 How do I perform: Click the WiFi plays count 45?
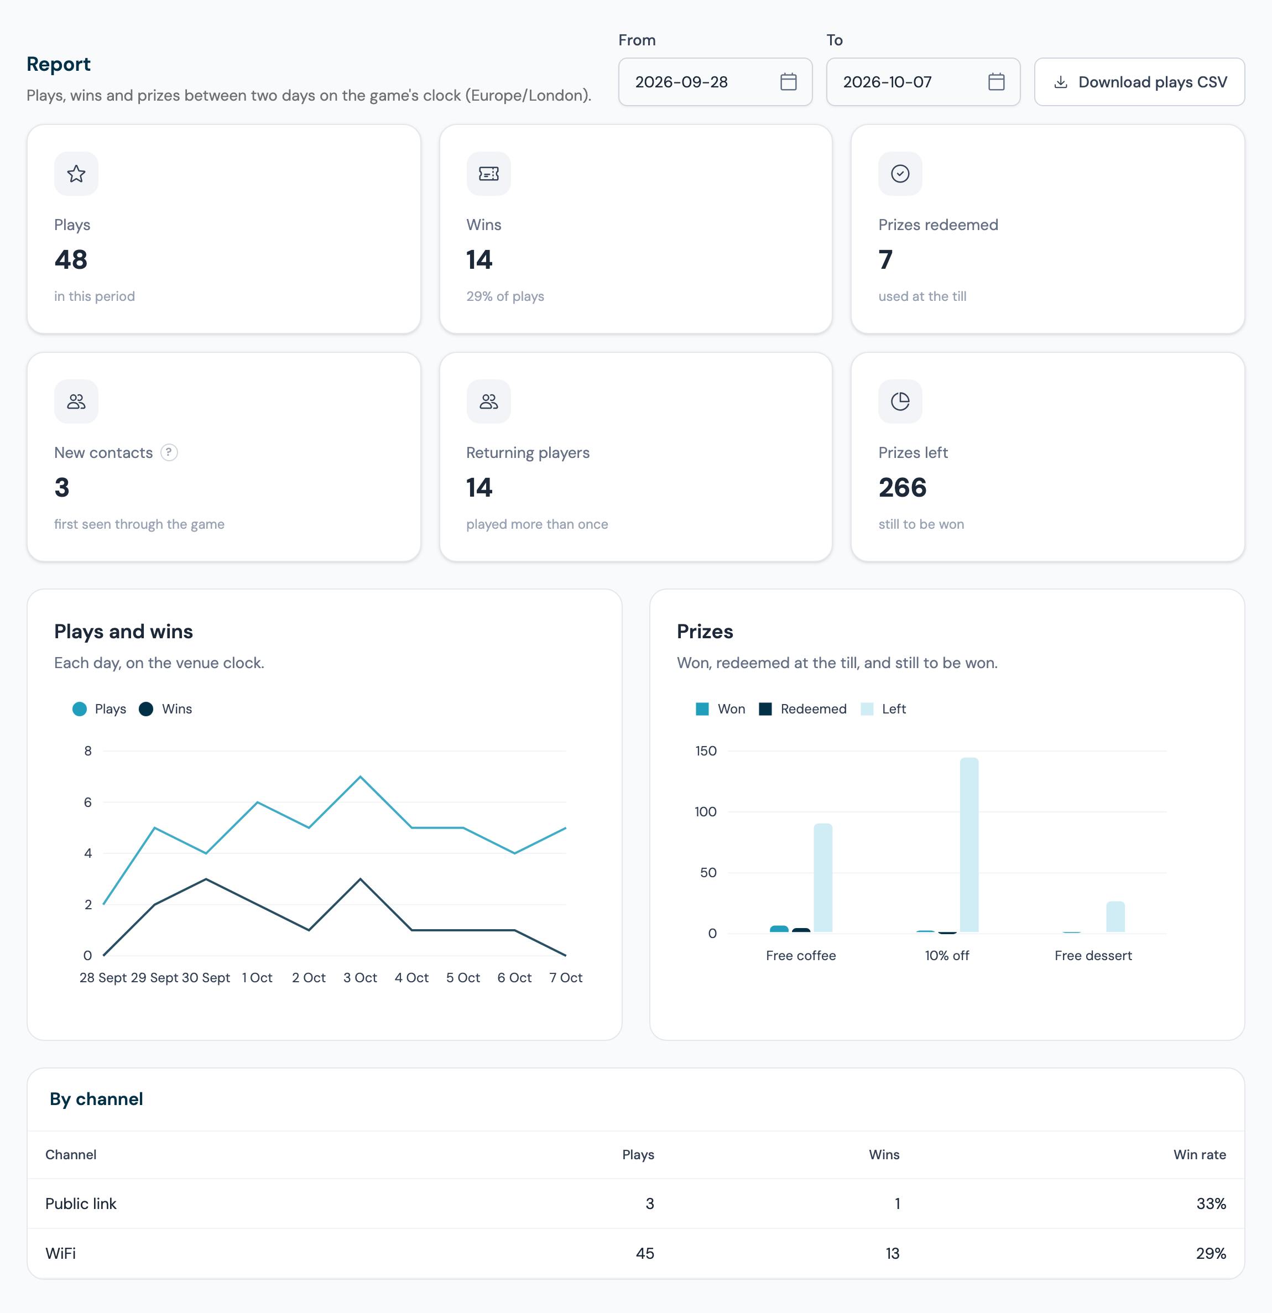click(644, 1253)
